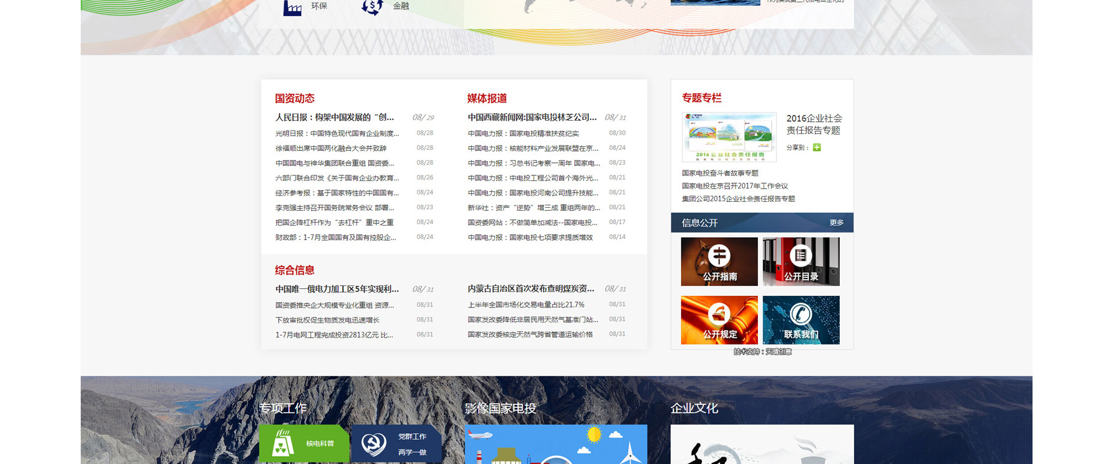Viewport: 1115px width, 464px height.
Task: Open the 媒体报道 section heading
Action: 487,99
